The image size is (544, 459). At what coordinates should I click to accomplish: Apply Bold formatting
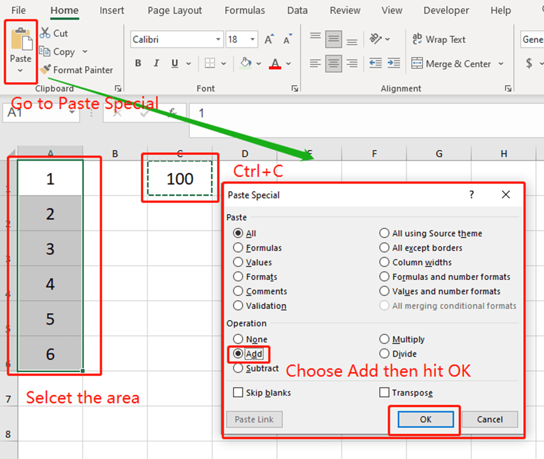[138, 63]
